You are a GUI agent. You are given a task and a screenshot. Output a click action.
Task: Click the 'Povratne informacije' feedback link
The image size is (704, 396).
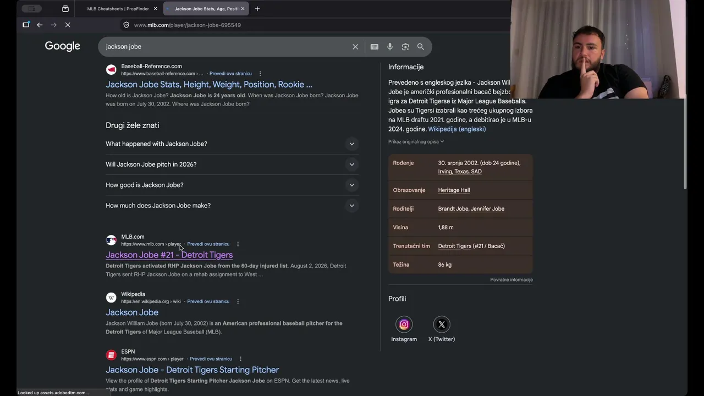(512, 280)
